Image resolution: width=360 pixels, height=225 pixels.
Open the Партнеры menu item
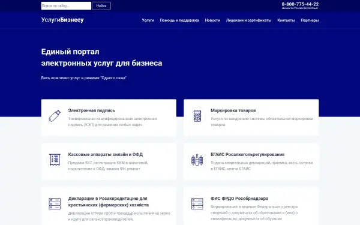310,20
